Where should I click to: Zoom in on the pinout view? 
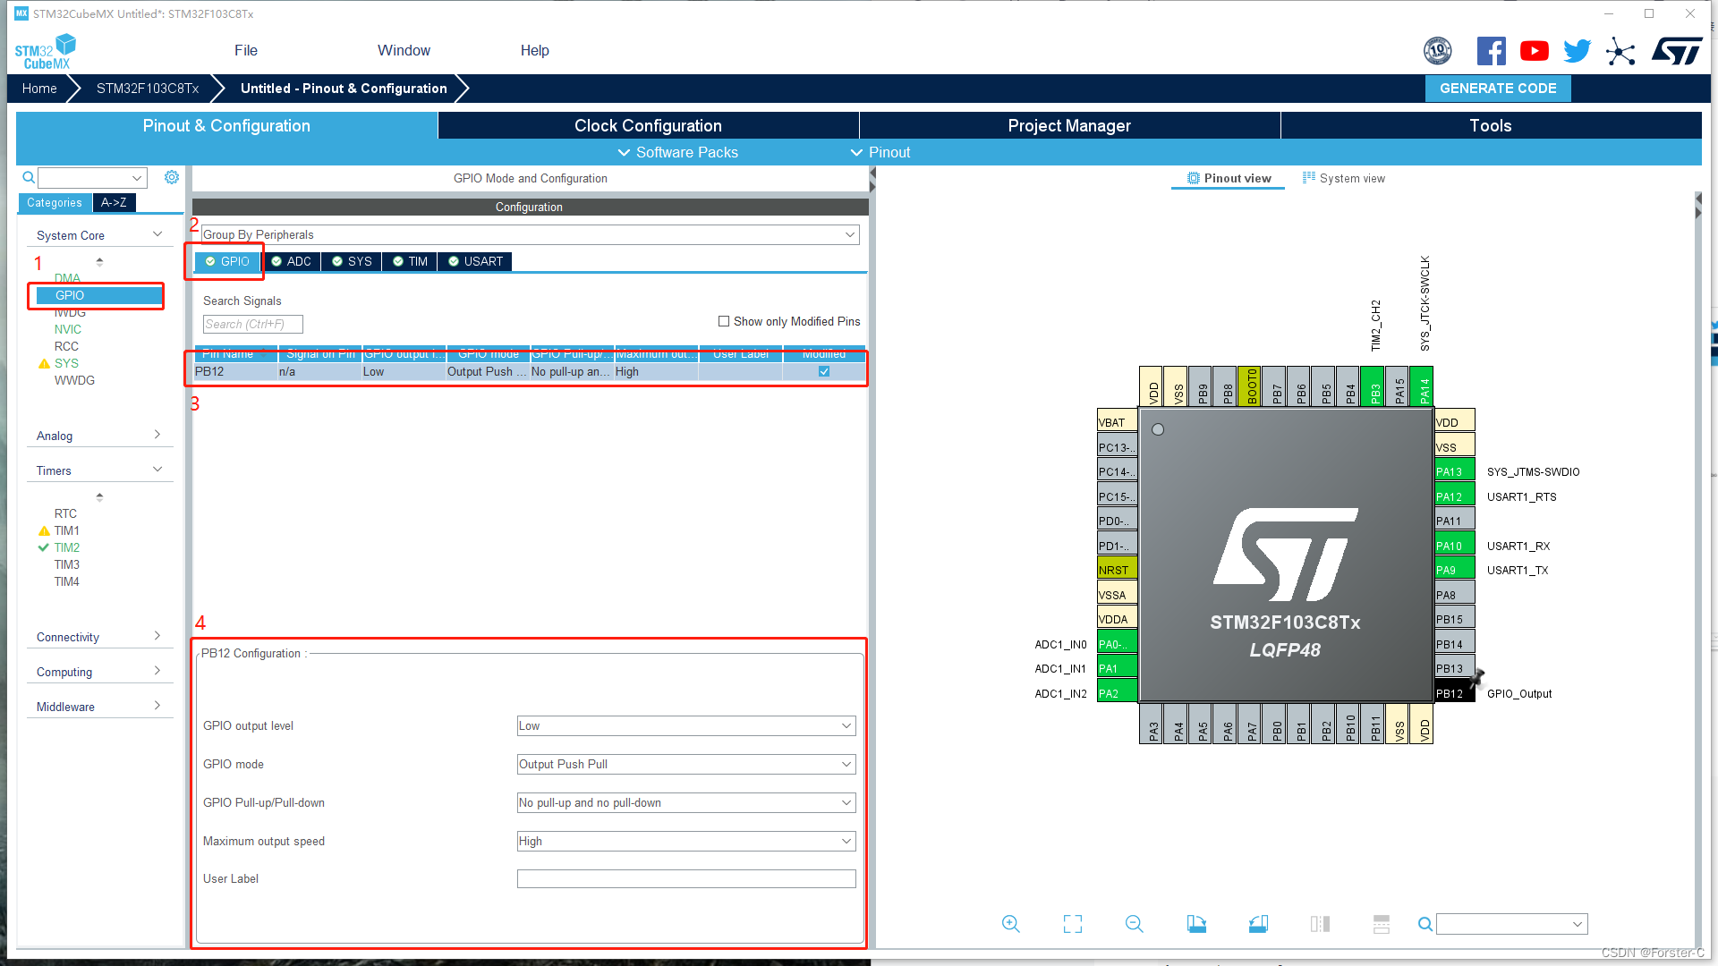pos(1010,923)
